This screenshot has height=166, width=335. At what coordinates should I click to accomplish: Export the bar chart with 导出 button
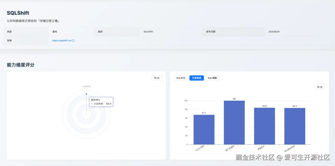(320, 87)
